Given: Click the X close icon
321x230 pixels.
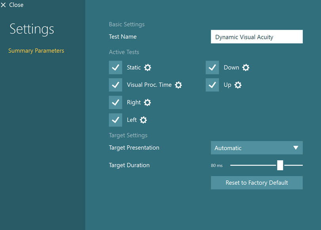Looking at the screenshot, I should click(x=3, y=5).
